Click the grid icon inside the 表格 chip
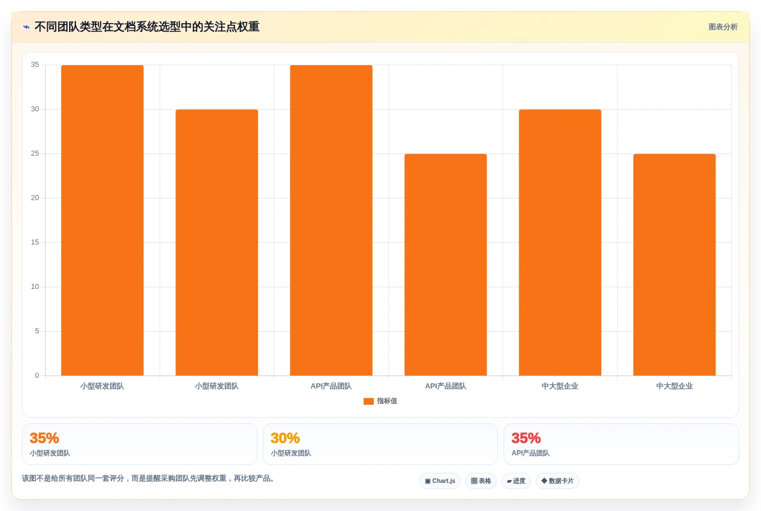This screenshot has width=761, height=511. click(x=474, y=481)
